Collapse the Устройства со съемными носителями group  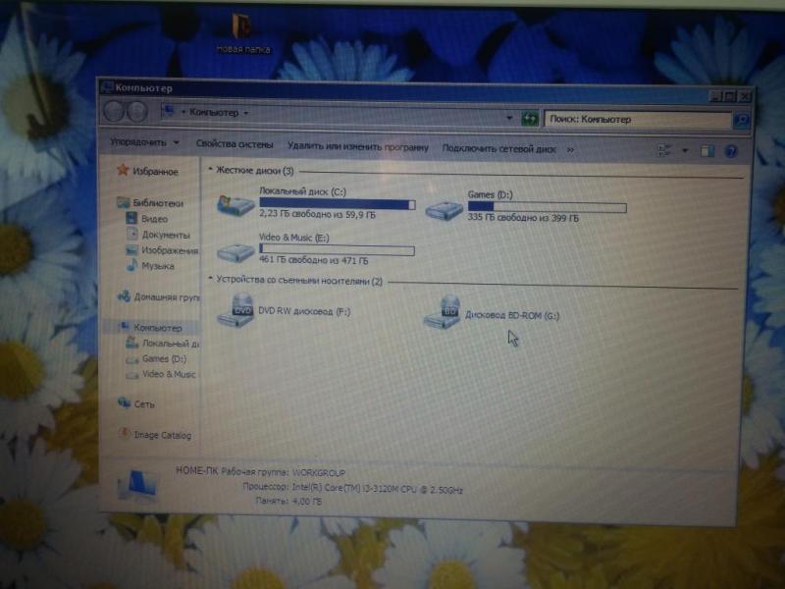(211, 281)
